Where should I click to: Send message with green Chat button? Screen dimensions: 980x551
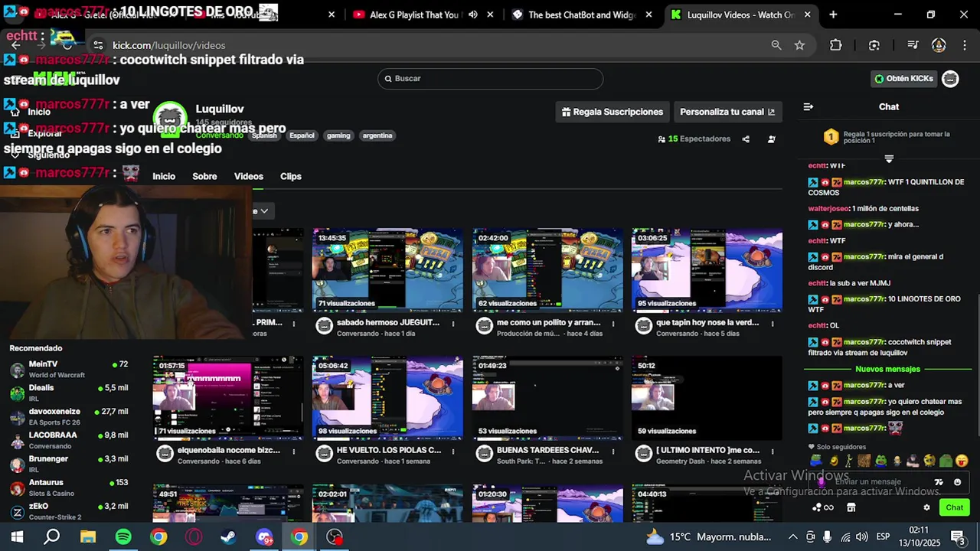954,507
